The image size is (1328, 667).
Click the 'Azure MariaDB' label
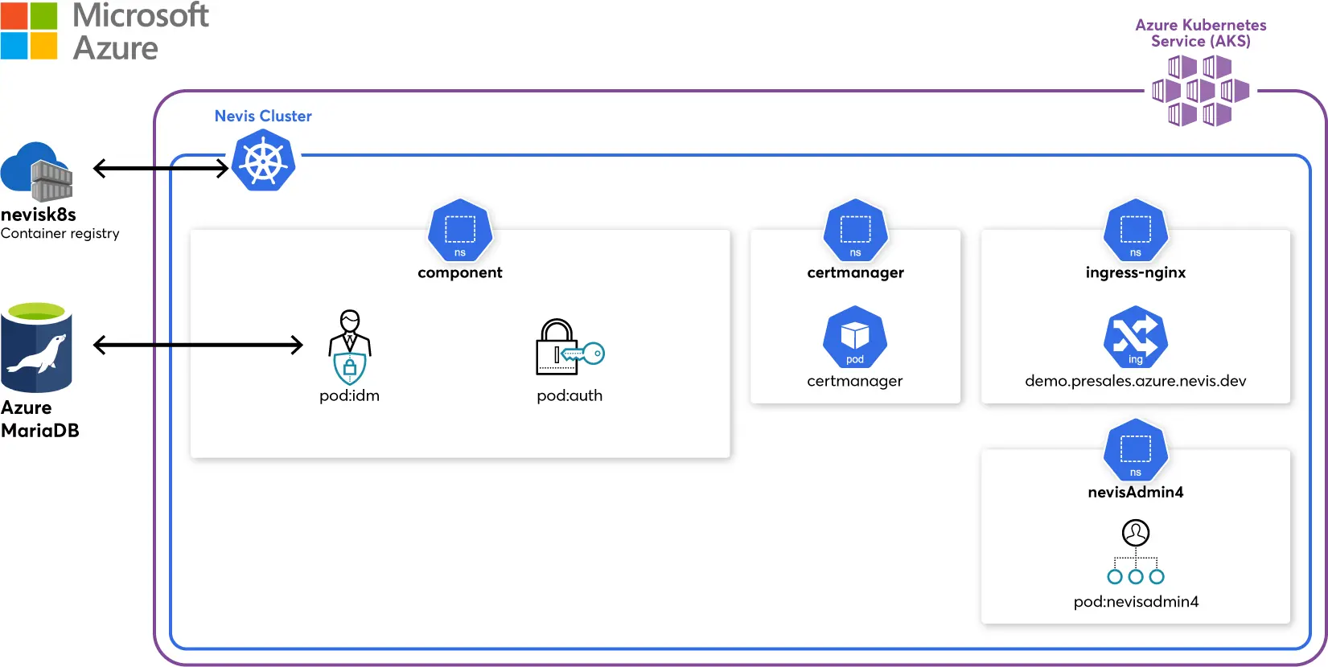pos(40,419)
